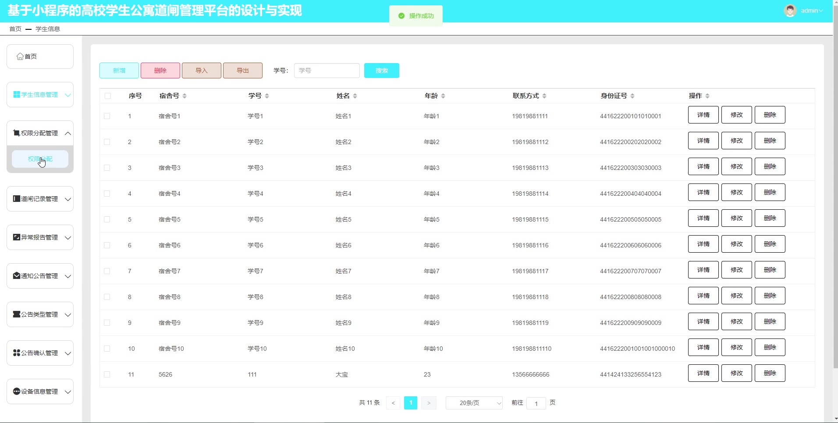Screen dimensions: 838x423
Task: Click the admin user avatar
Action: pos(790,11)
